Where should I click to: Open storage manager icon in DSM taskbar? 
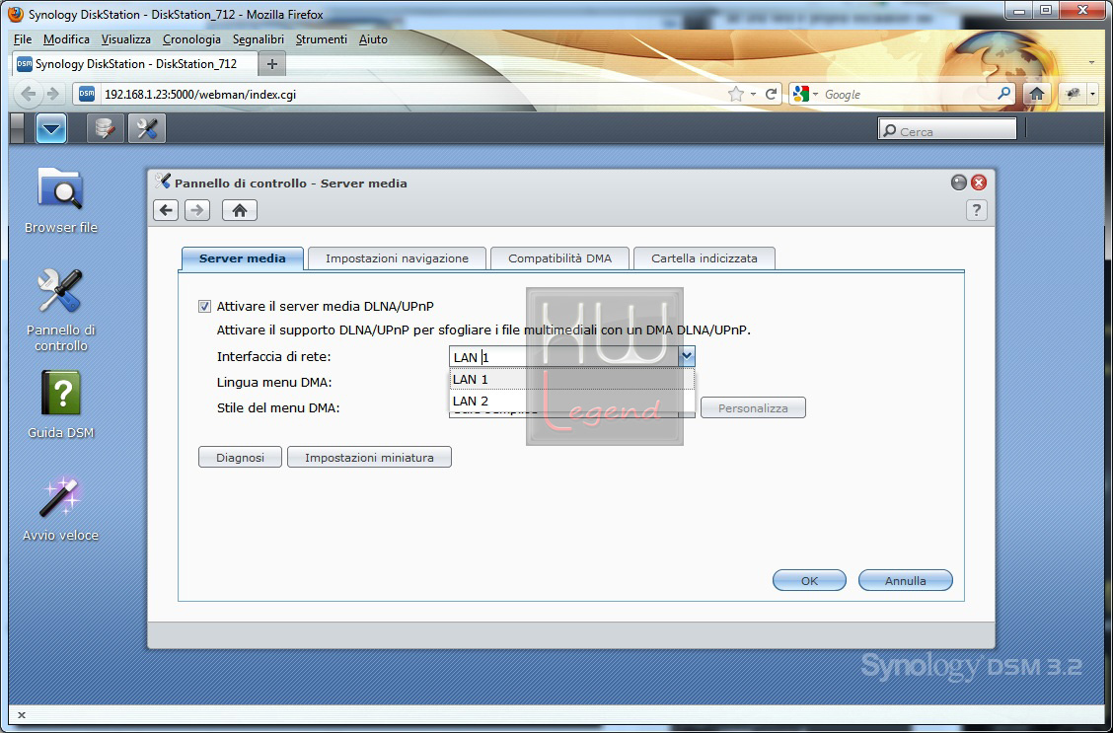pyautogui.click(x=105, y=128)
